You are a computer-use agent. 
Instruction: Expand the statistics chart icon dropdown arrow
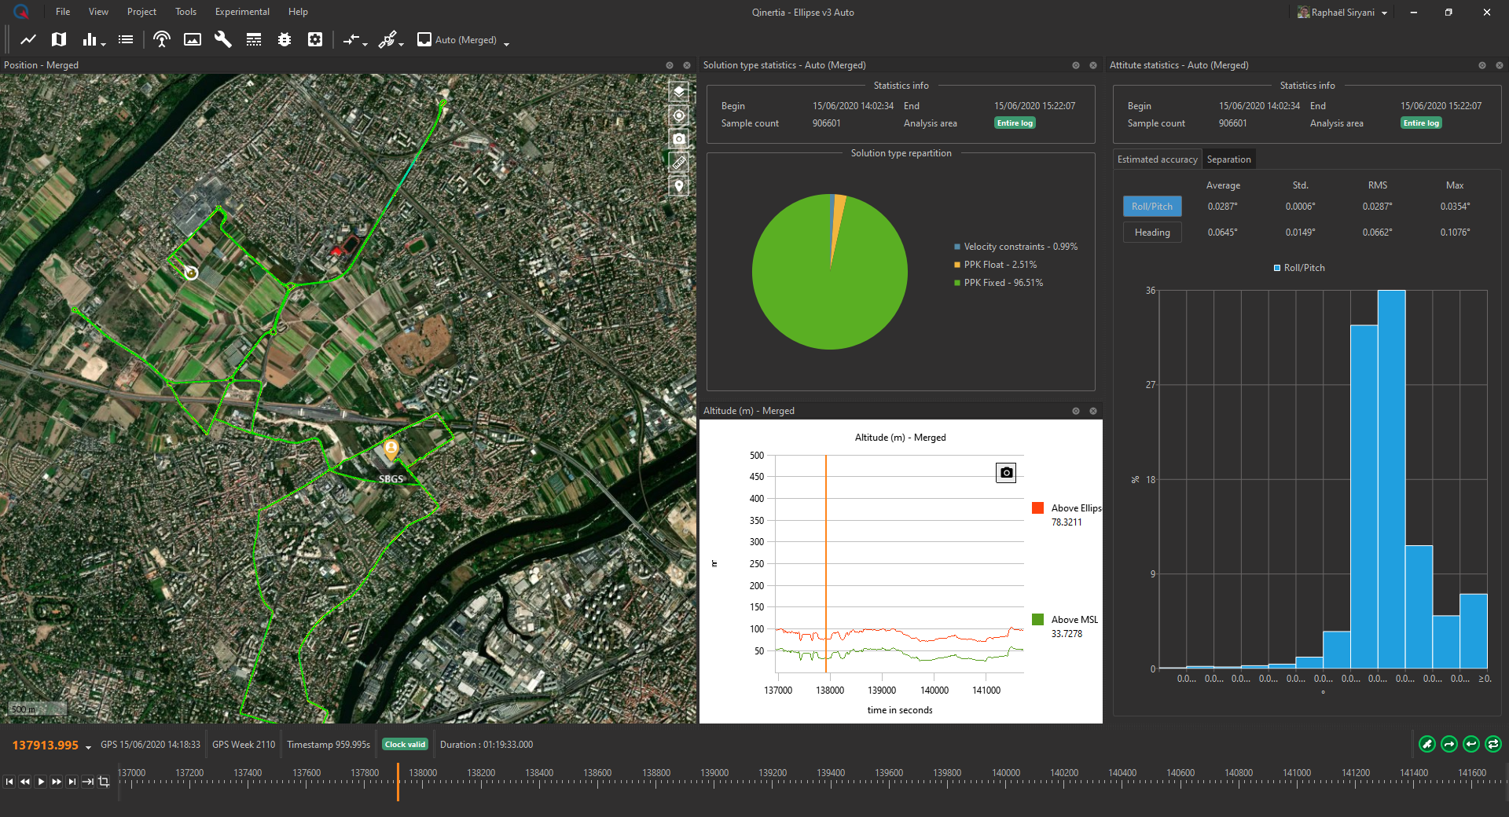[x=103, y=44]
